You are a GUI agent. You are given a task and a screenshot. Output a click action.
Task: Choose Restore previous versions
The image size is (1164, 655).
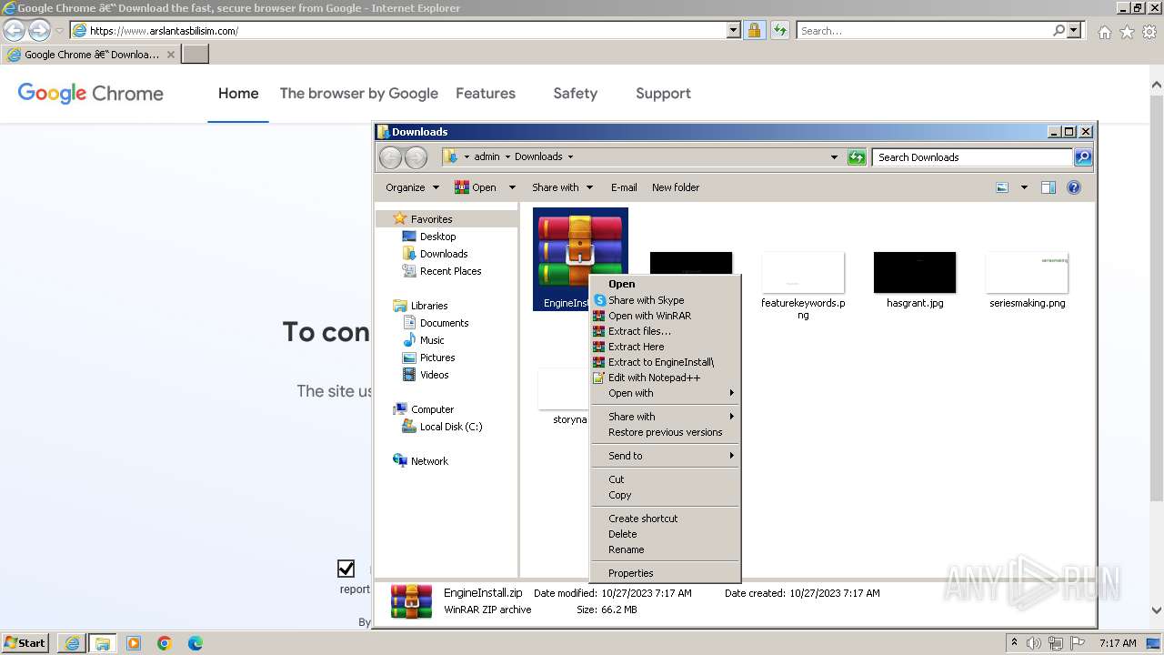665,432
